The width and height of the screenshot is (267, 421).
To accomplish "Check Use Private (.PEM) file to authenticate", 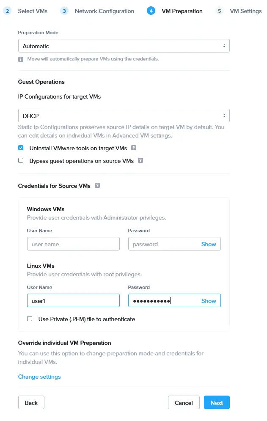I will pos(30,319).
